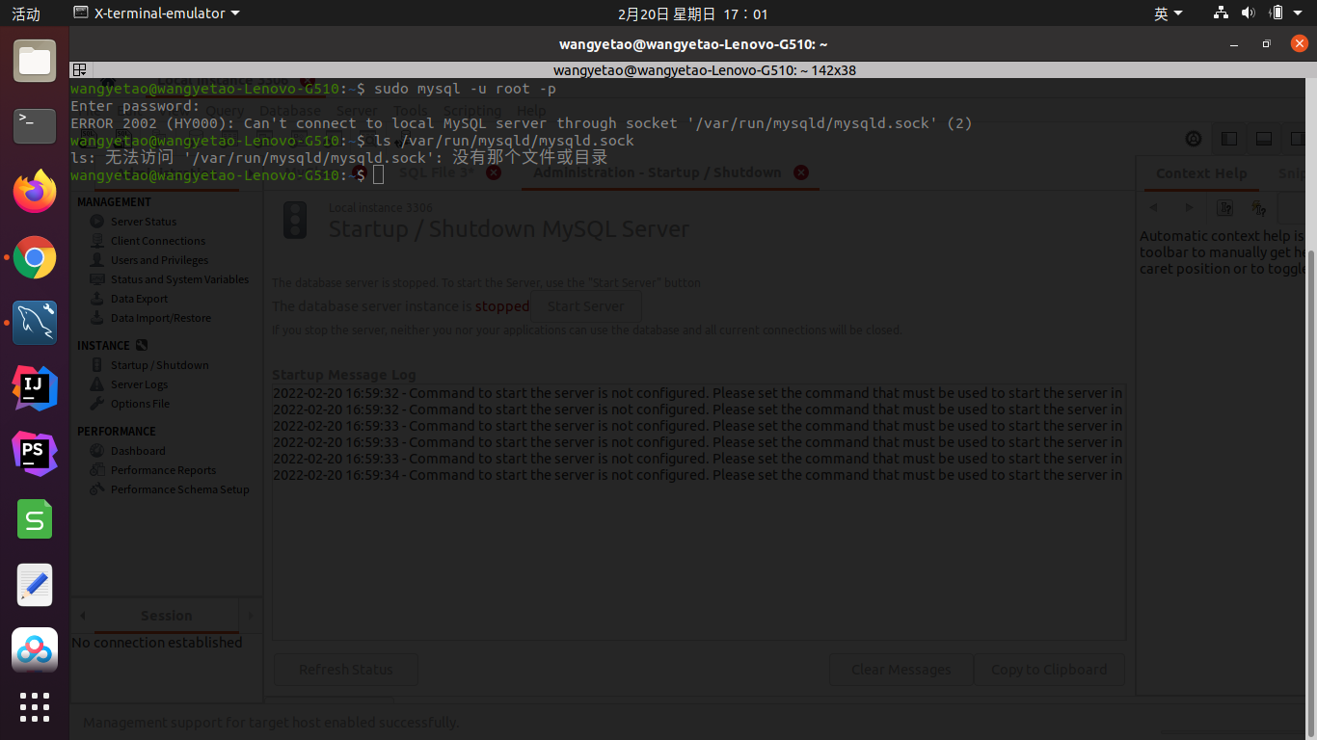Viewport: 1317px width, 740px height.
Task: Open Startup / Shutdown in Workbench sidebar
Action: tap(159, 365)
